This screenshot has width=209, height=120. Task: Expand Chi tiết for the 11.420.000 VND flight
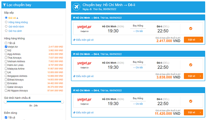tap(138, 104)
